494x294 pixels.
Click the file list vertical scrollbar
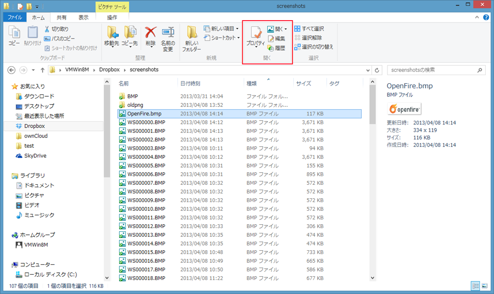tap(372, 183)
